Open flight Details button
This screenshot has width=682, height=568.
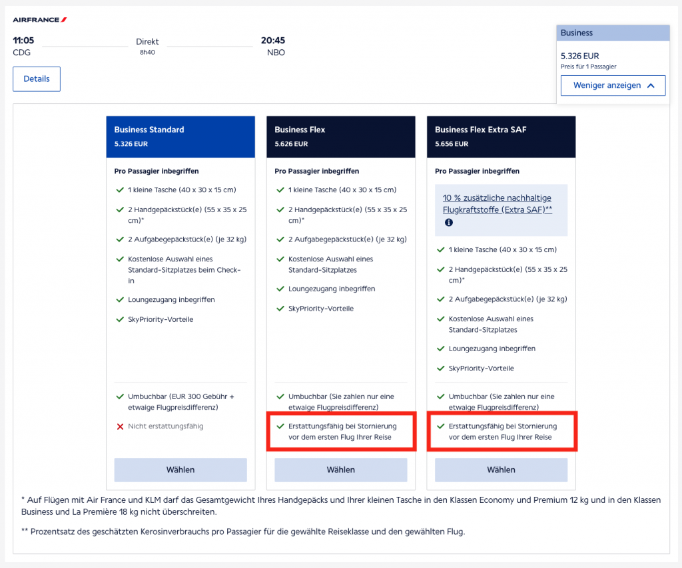pyautogui.click(x=37, y=79)
